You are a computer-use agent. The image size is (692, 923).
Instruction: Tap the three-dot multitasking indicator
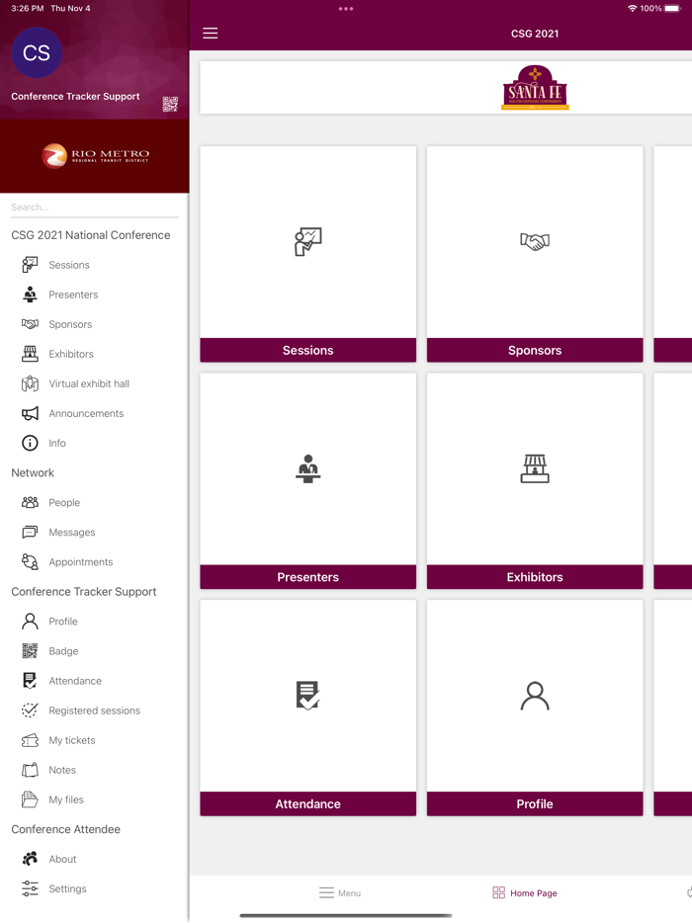pos(346,9)
